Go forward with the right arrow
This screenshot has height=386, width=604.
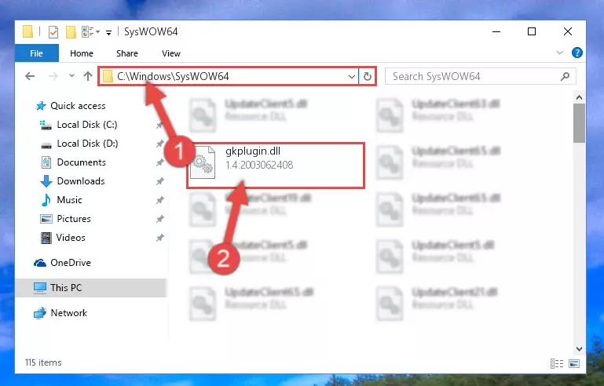[53, 76]
